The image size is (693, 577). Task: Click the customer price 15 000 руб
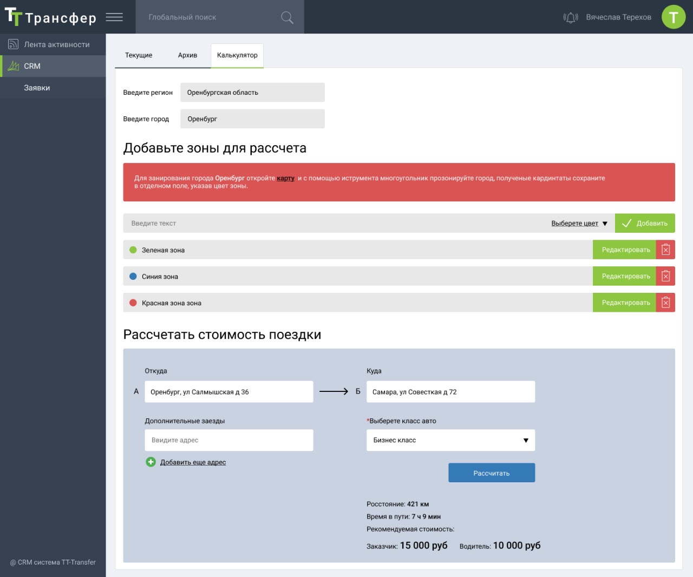pos(423,546)
